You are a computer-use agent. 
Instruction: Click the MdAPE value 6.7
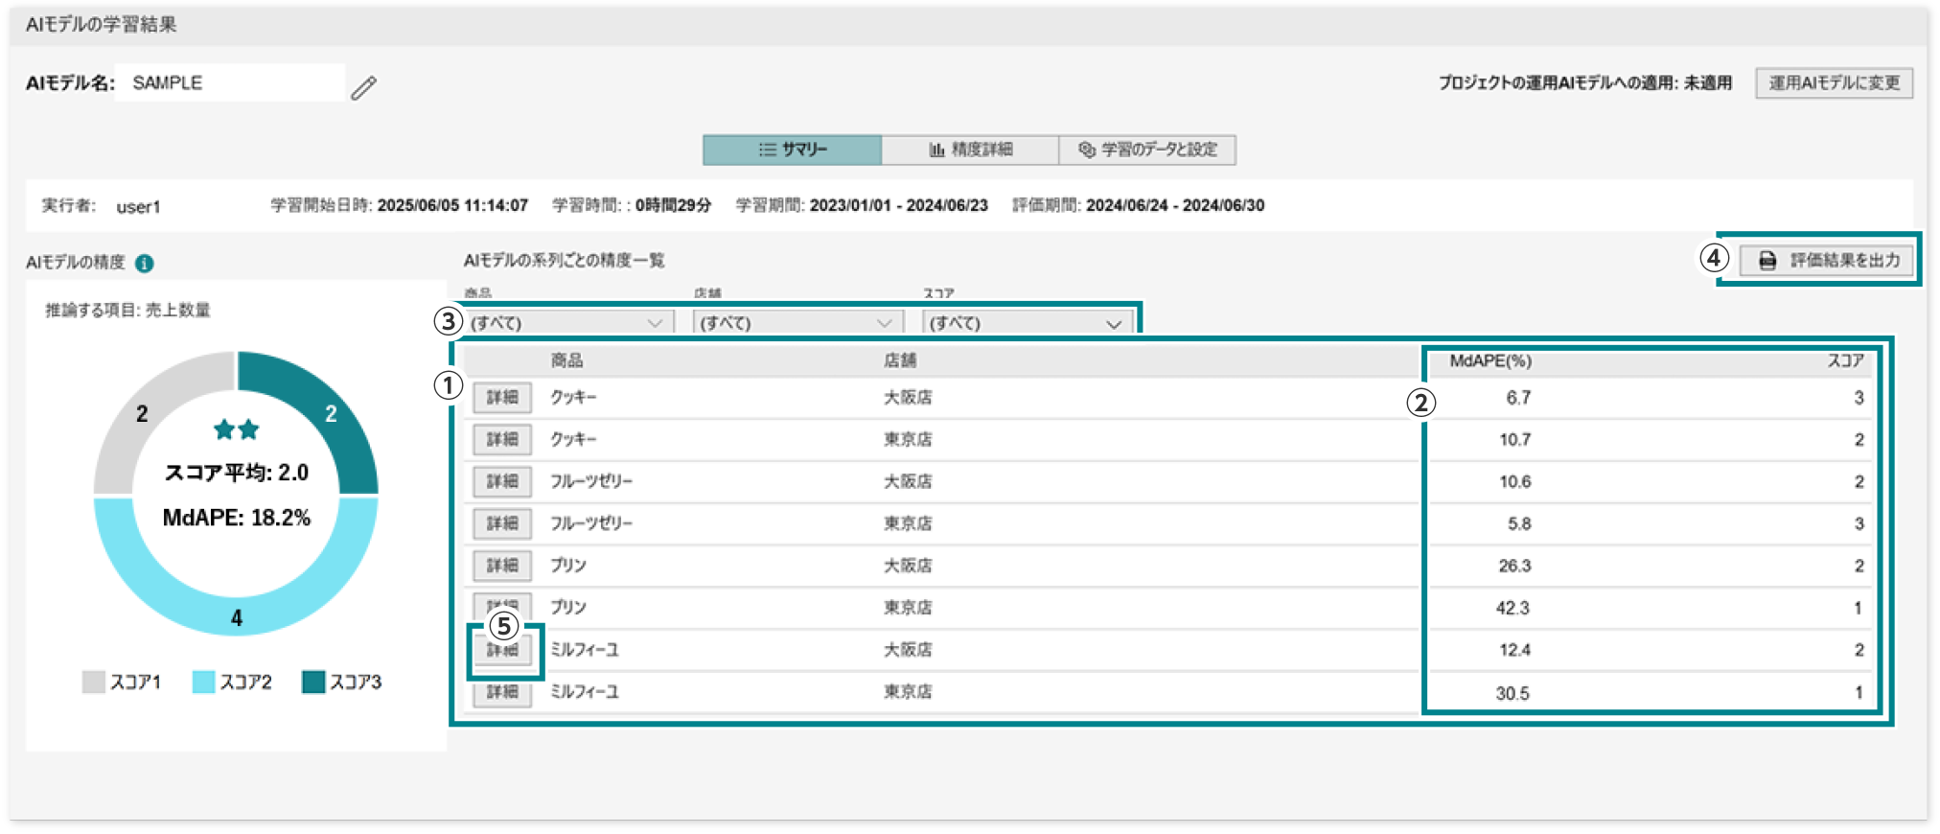[x=1518, y=398]
